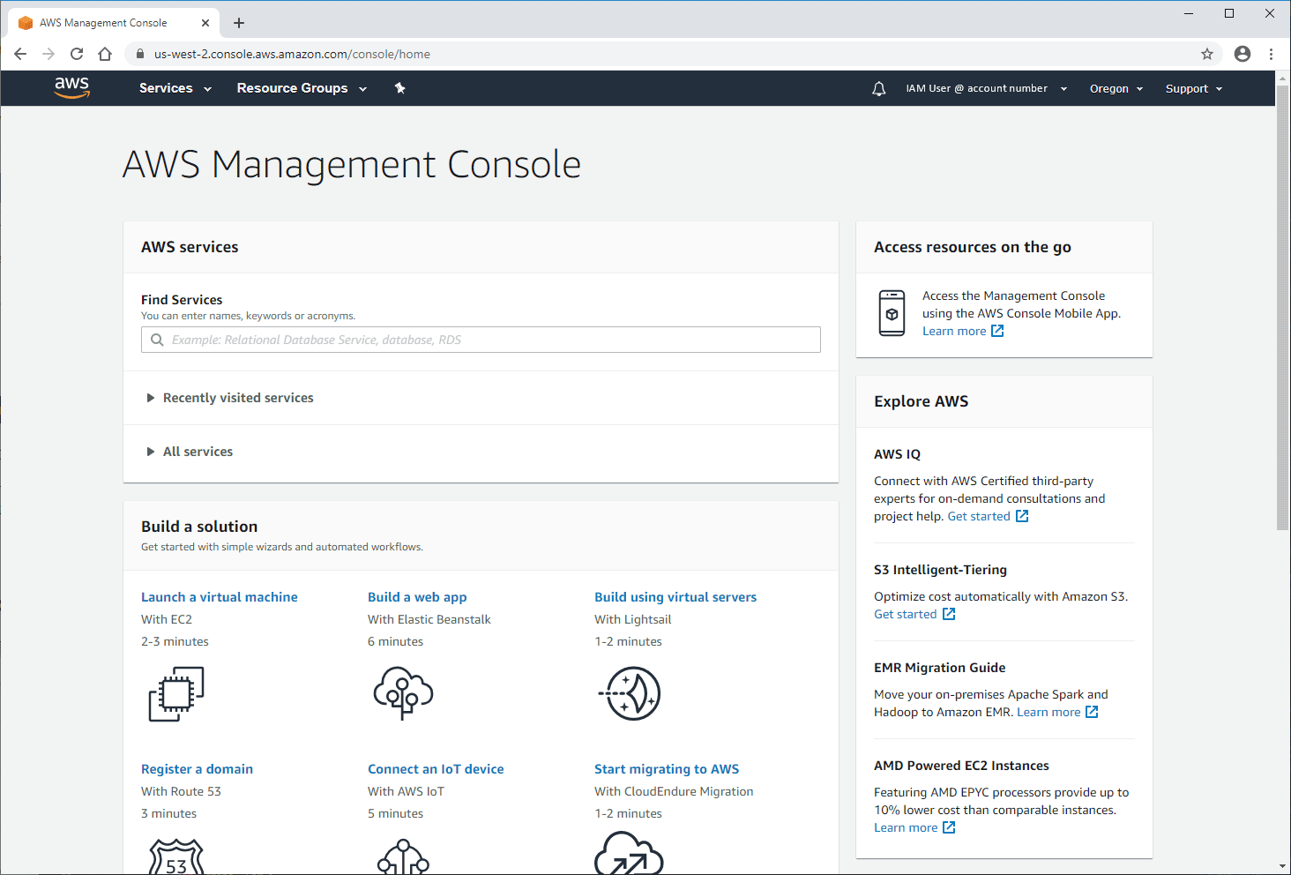Click the 'S3 Intelligent-Tiering' heading
This screenshot has width=1291, height=875.
tap(940, 570)
